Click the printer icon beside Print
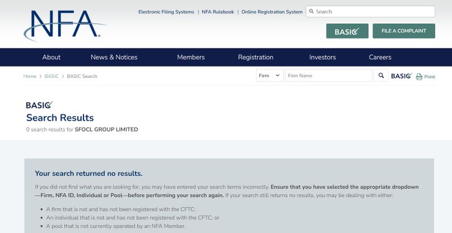Image resolution: width=452 pixels, height=233 pixels. [x=419, y=77]
